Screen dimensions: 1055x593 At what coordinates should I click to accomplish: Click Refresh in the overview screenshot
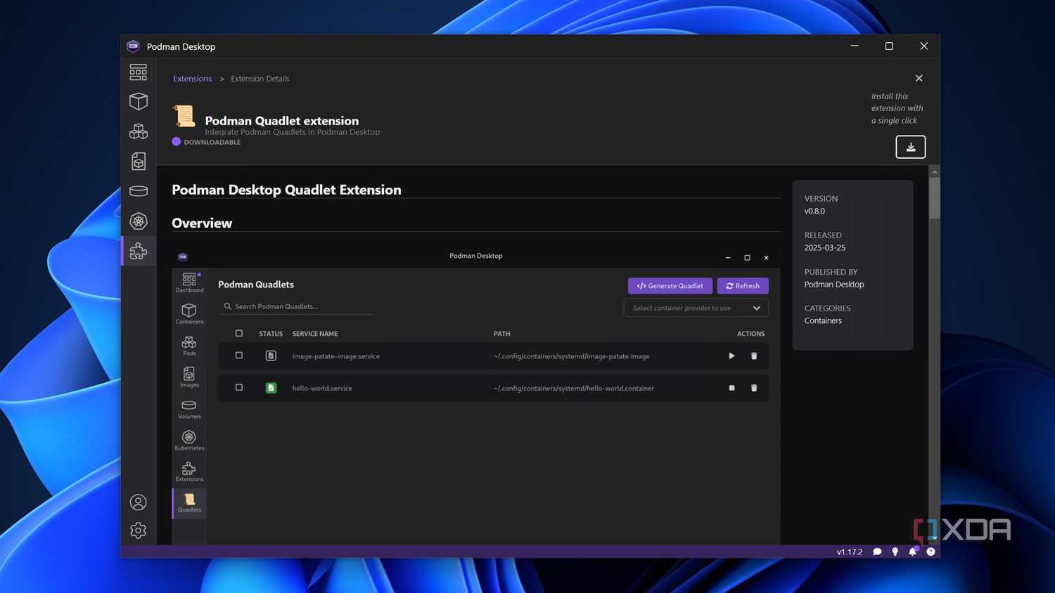(743, 286)
